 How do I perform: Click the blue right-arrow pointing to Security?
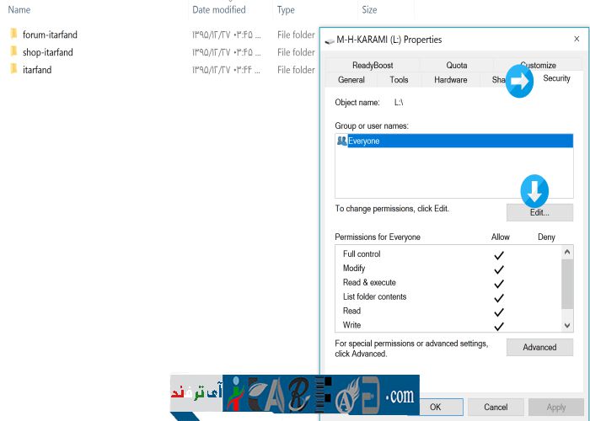pos(520,82)
